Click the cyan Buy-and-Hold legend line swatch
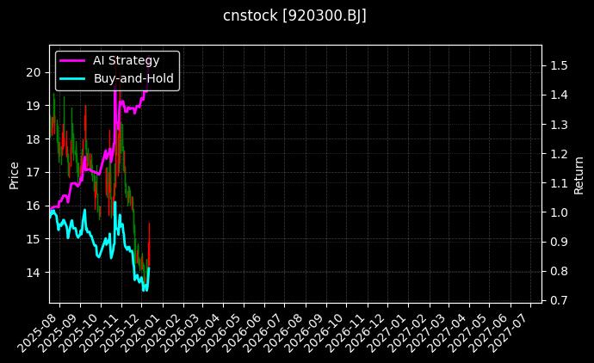This screenshot has height=363, width=594. tap(73, 78)
